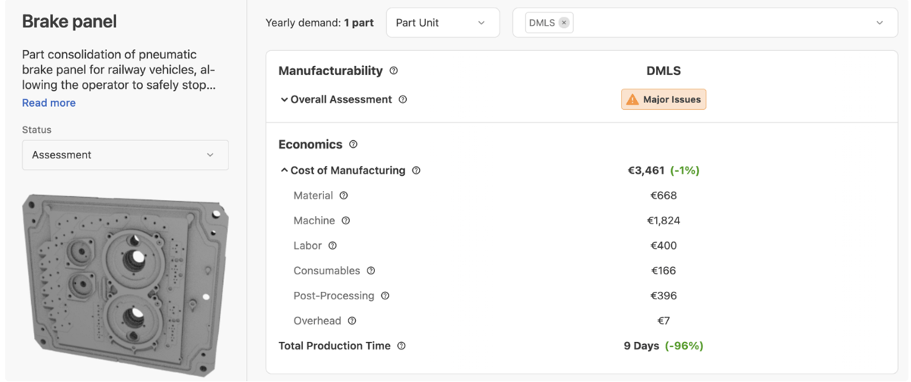
Task: Click help icon next to Economics
Action: click(353, 144)
